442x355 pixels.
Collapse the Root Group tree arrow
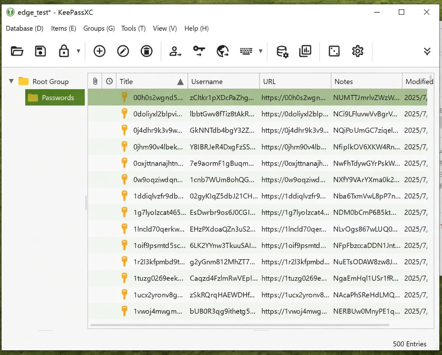[x=11, y=81]
